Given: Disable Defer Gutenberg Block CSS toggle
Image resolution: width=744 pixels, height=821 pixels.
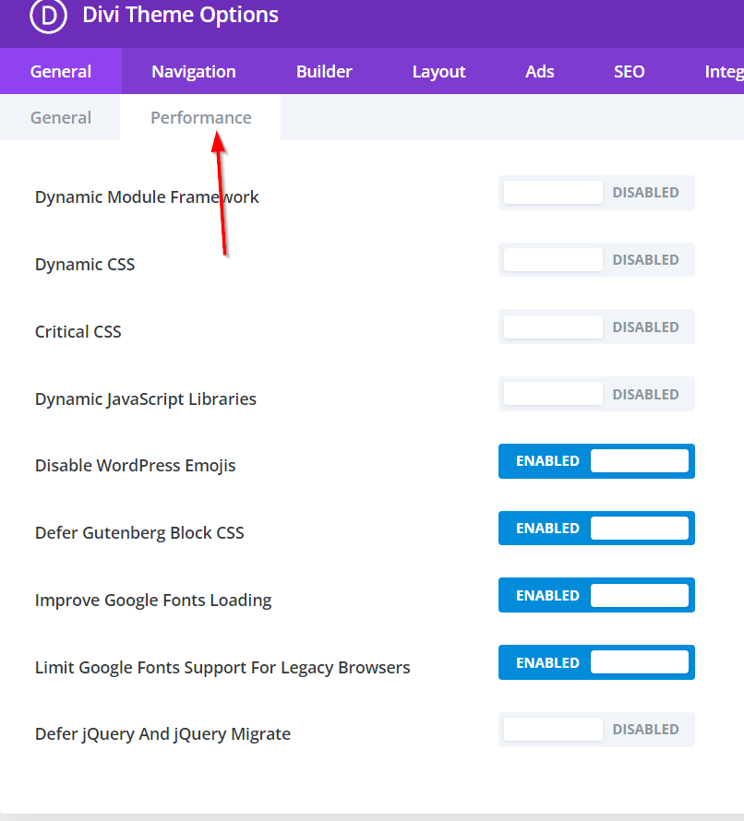Looking at the screenshot, I should tap(596, 529).
